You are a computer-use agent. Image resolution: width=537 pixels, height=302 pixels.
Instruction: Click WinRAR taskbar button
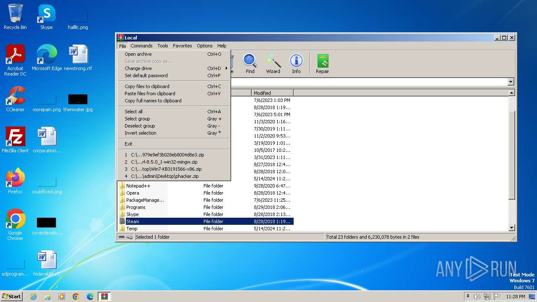click(x=104, y=297)
